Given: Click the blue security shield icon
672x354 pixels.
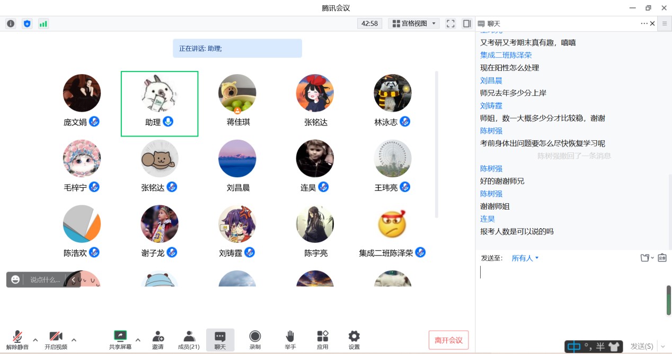Looking at the screenshot, I should pyautogui.click(x=27, y=23).
